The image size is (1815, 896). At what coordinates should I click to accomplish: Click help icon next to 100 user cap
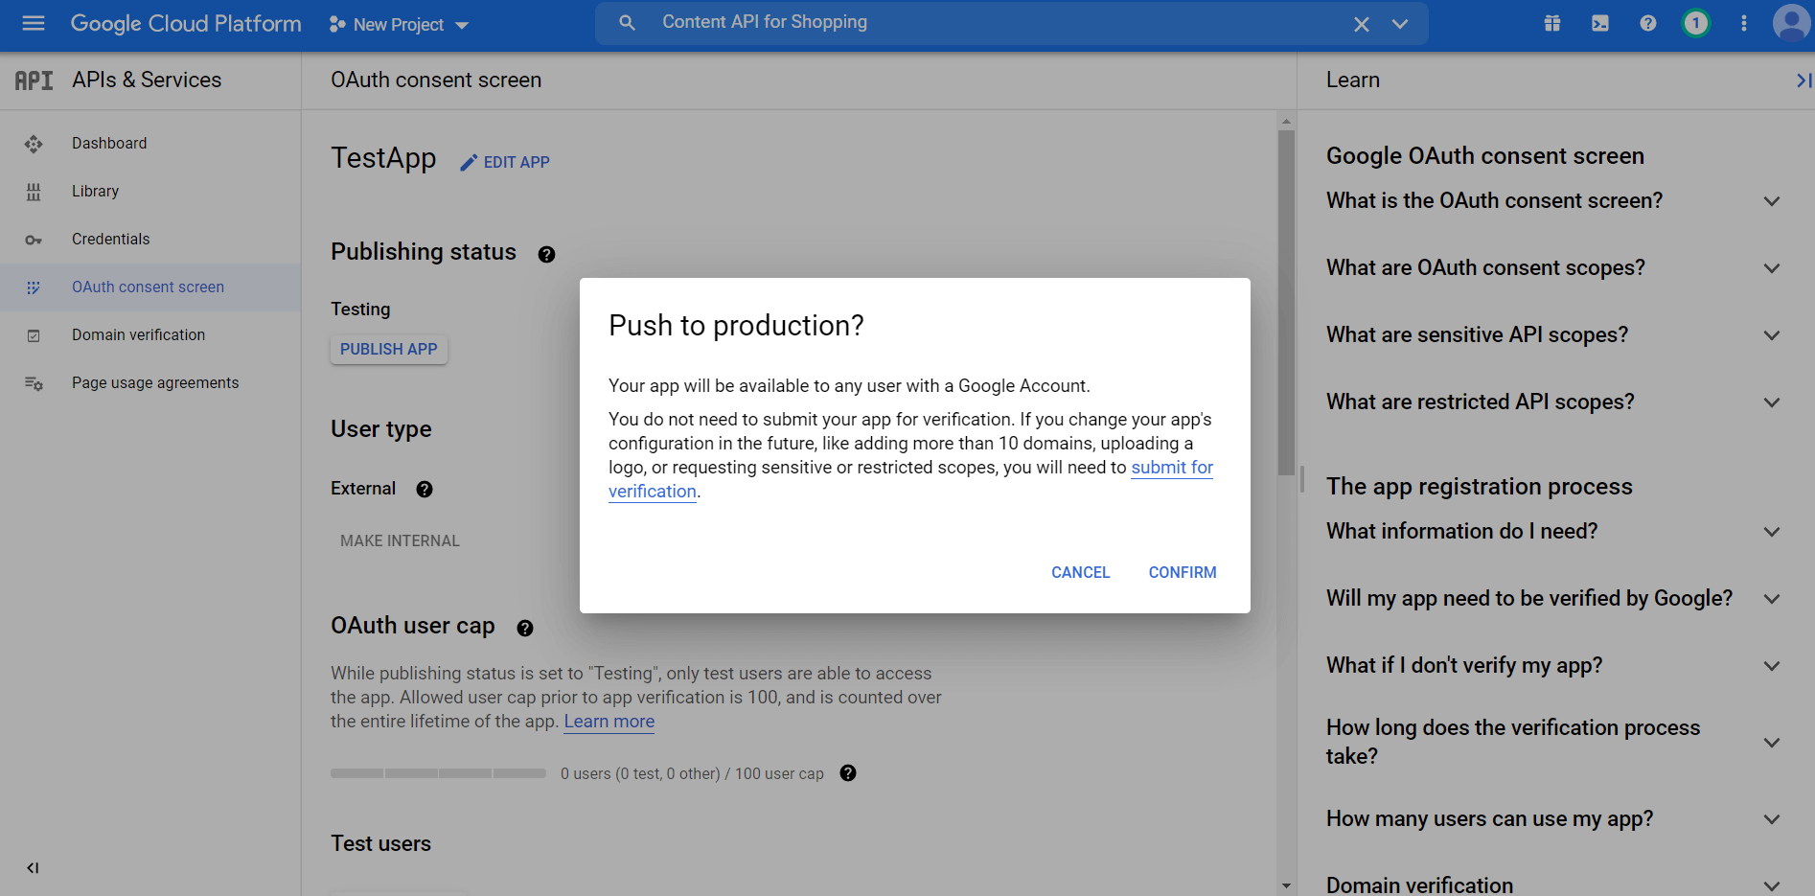click(848, 773)
